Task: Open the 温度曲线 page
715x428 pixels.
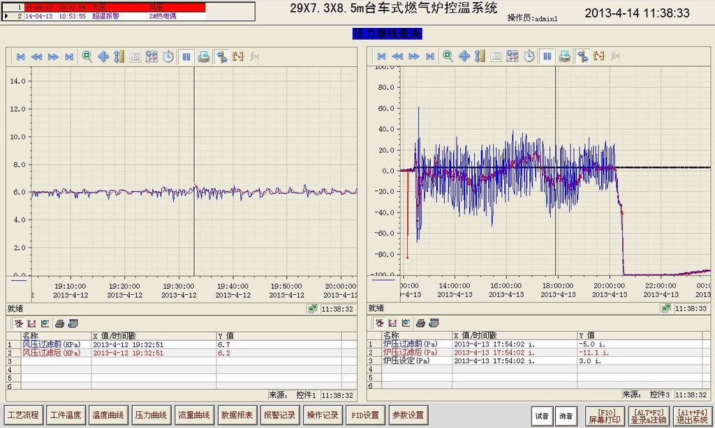Action: 108,415
